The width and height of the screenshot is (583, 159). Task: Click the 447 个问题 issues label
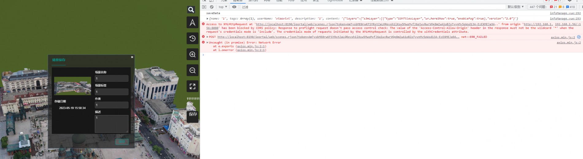point(538,7)
